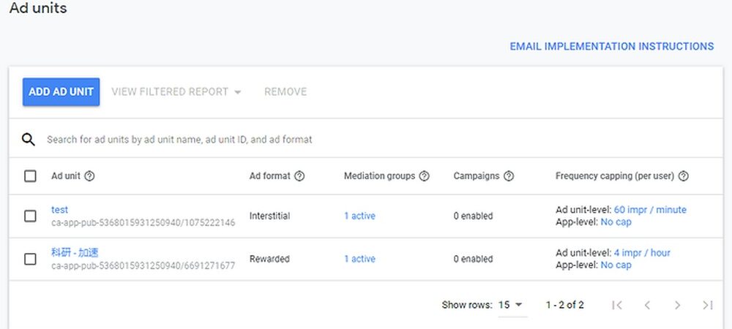
Task: Click the search magnifier icon
Action: click(29, 140)
